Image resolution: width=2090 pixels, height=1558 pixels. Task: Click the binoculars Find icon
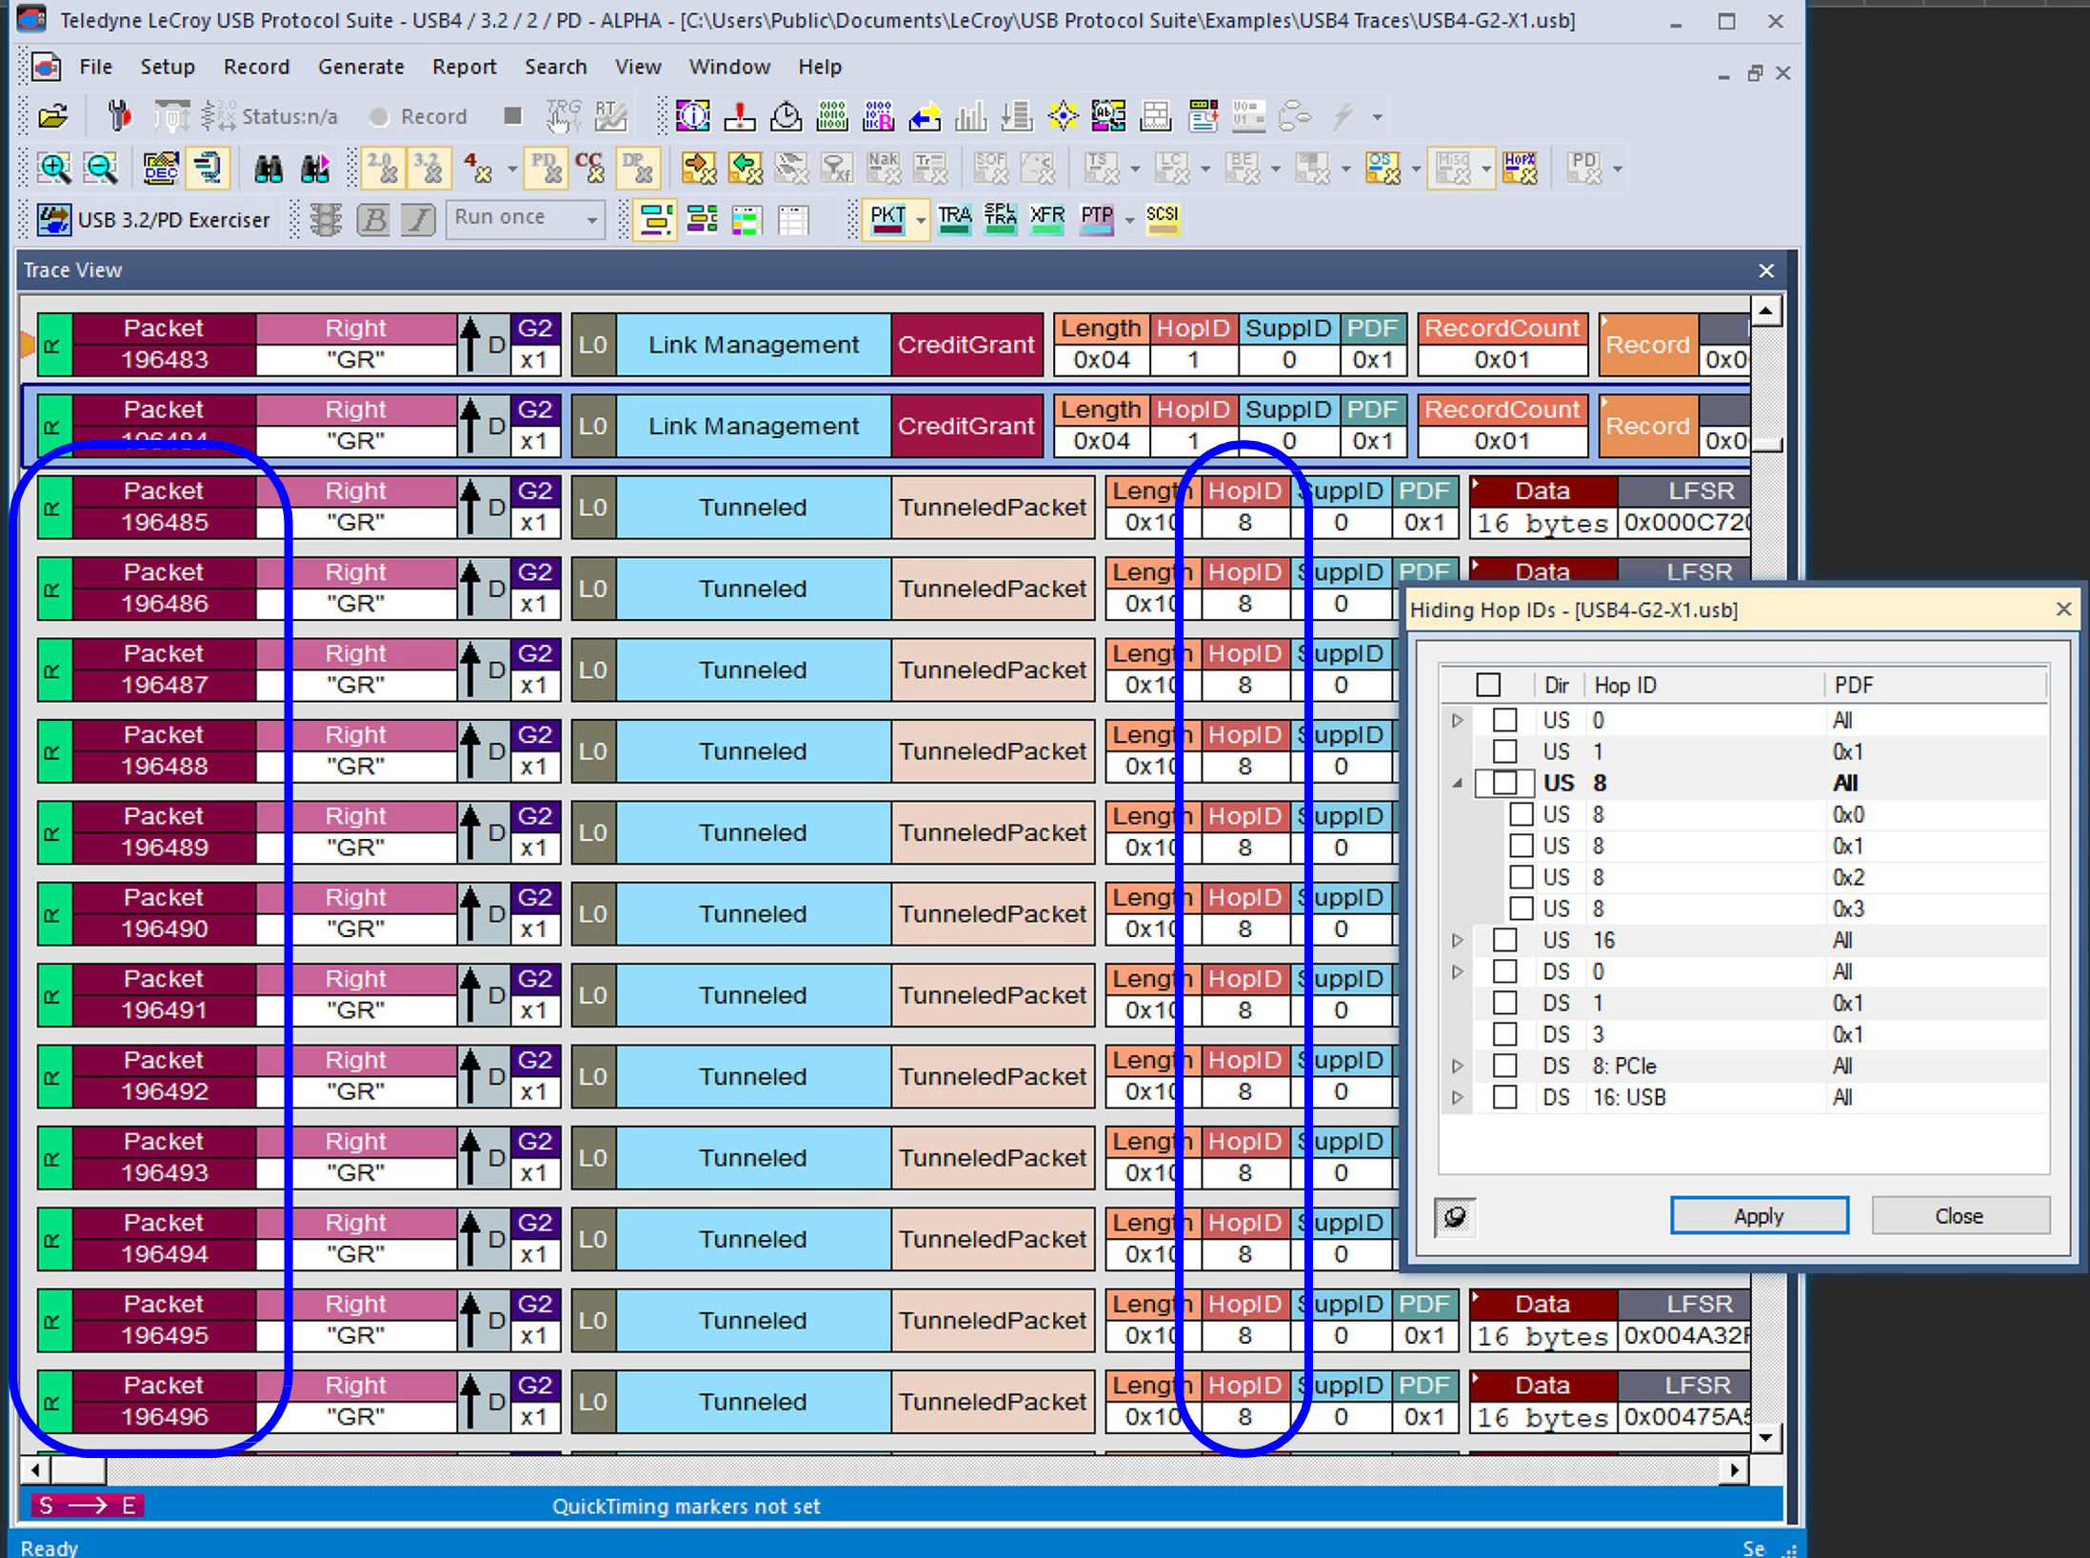[x=269, y=169]
